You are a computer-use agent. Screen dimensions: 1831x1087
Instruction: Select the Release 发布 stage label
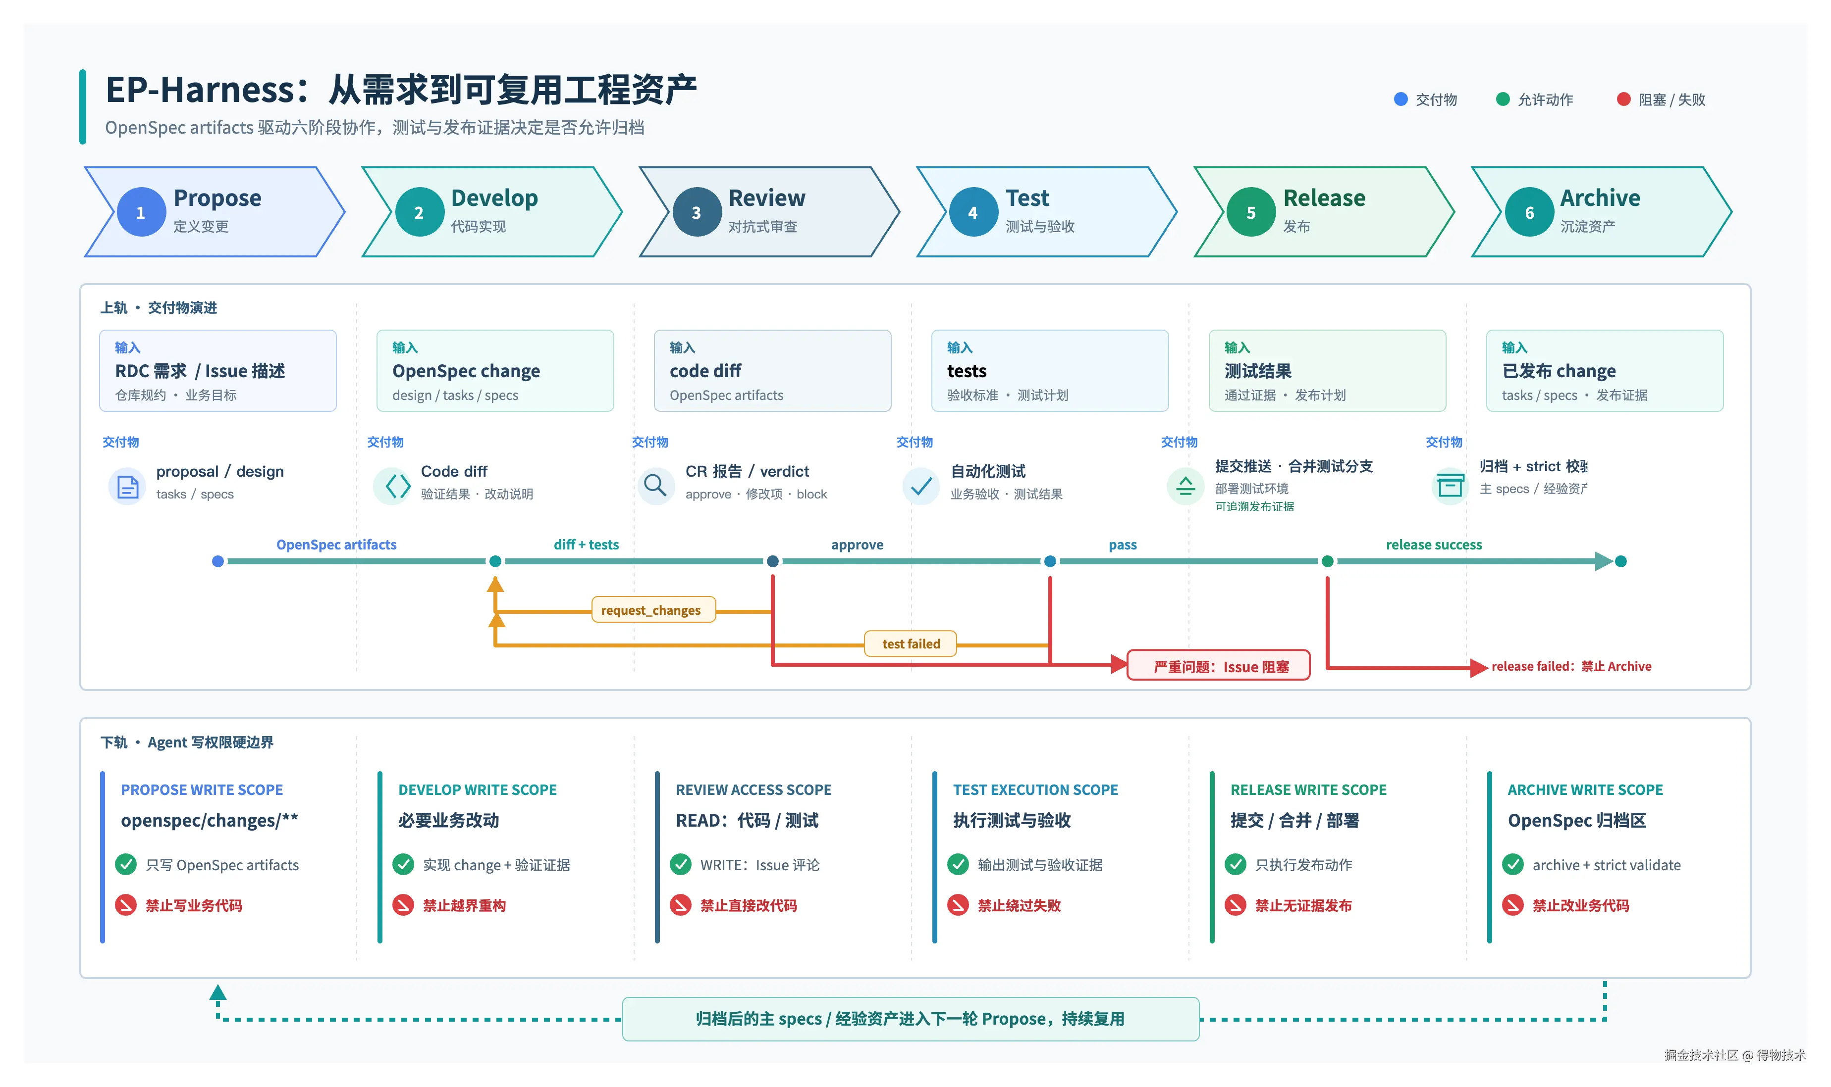pyautogui.click(x=1325, y=211)
